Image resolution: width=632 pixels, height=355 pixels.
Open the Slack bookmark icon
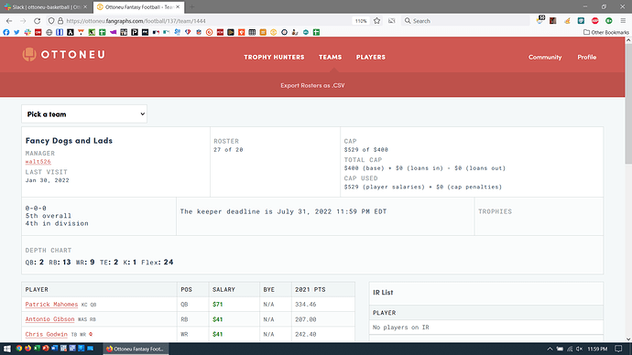[x=27, y=32]
